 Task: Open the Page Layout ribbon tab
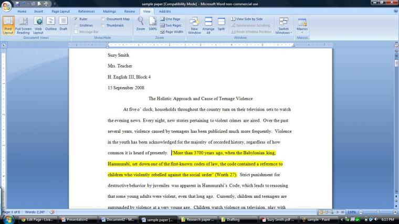click(x=60, y=11)
